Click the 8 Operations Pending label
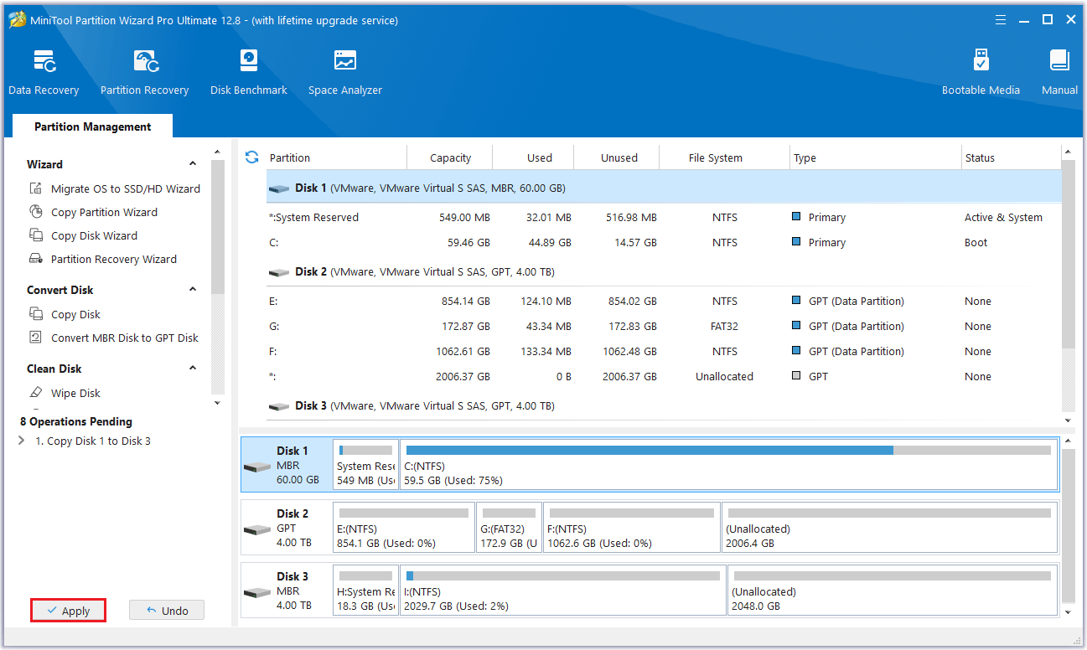Viewport: 1087px width, 650px height. tap(76, 421)
